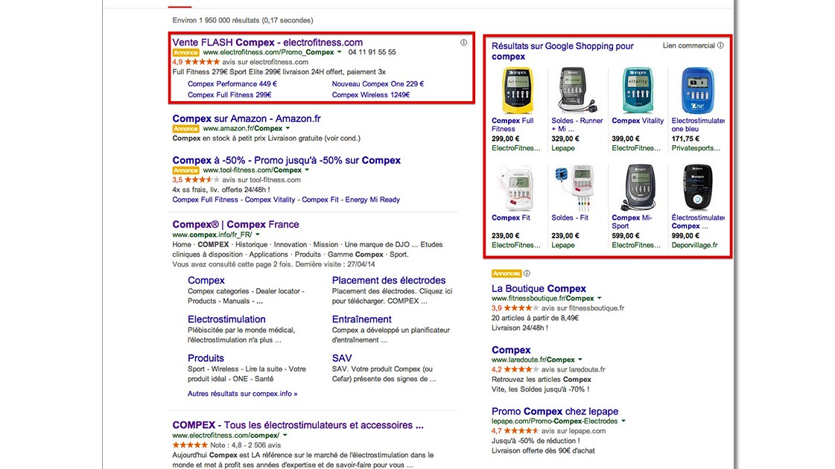Open Soldes Runner product image
Image resolution: width=835 pixels, height=469 pixels.
[577, 91]
